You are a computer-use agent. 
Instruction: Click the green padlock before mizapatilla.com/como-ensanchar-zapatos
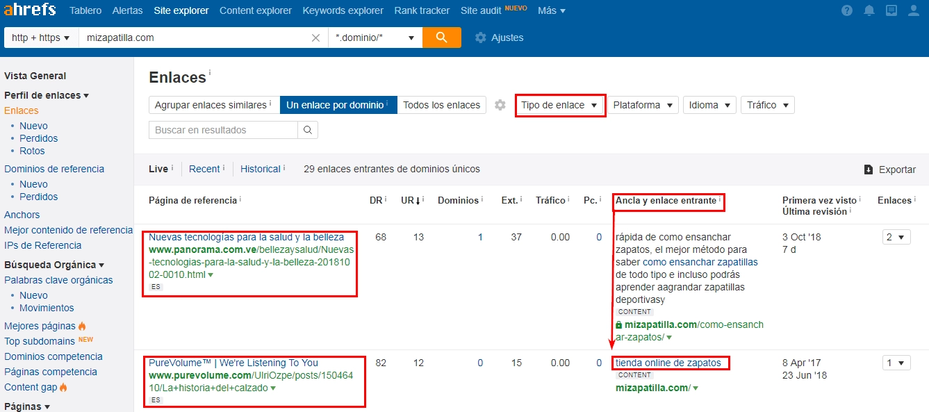coord(618,324)
